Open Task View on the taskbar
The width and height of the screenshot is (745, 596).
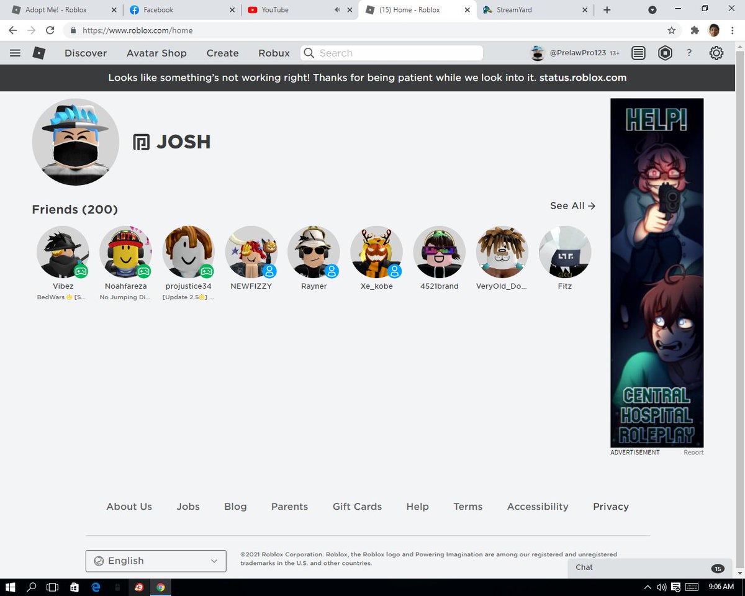point(53,587)
